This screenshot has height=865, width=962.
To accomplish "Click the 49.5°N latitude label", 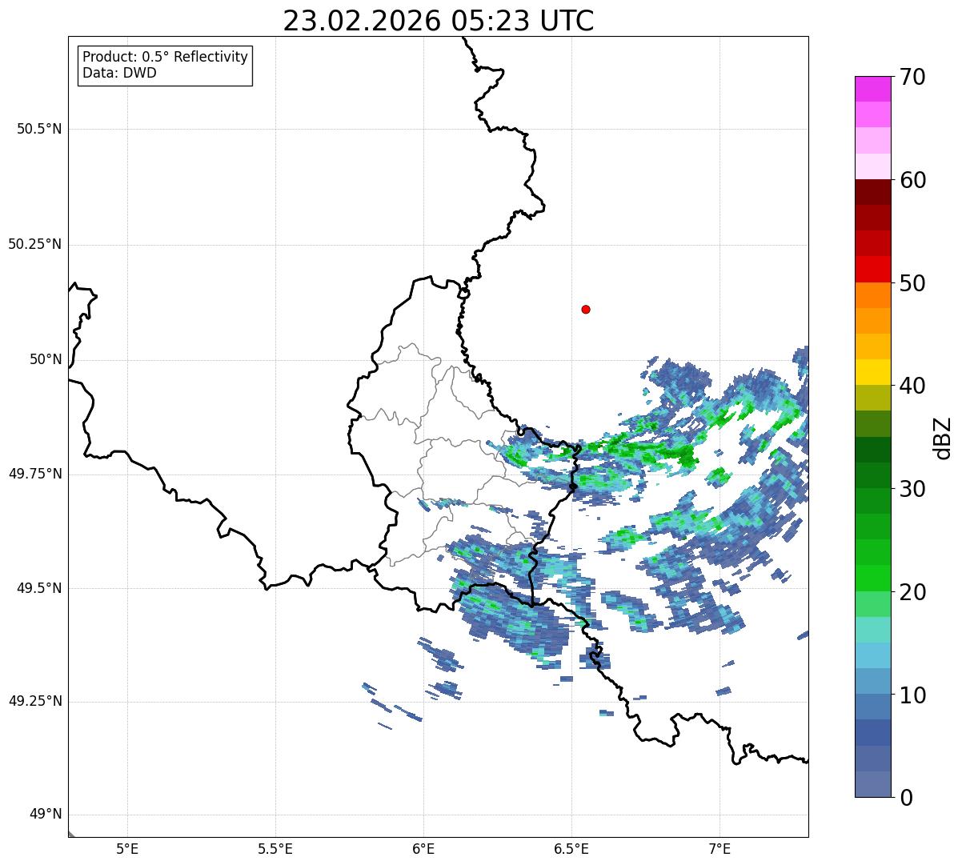I will pyautogui.click(x=38, y=588).
